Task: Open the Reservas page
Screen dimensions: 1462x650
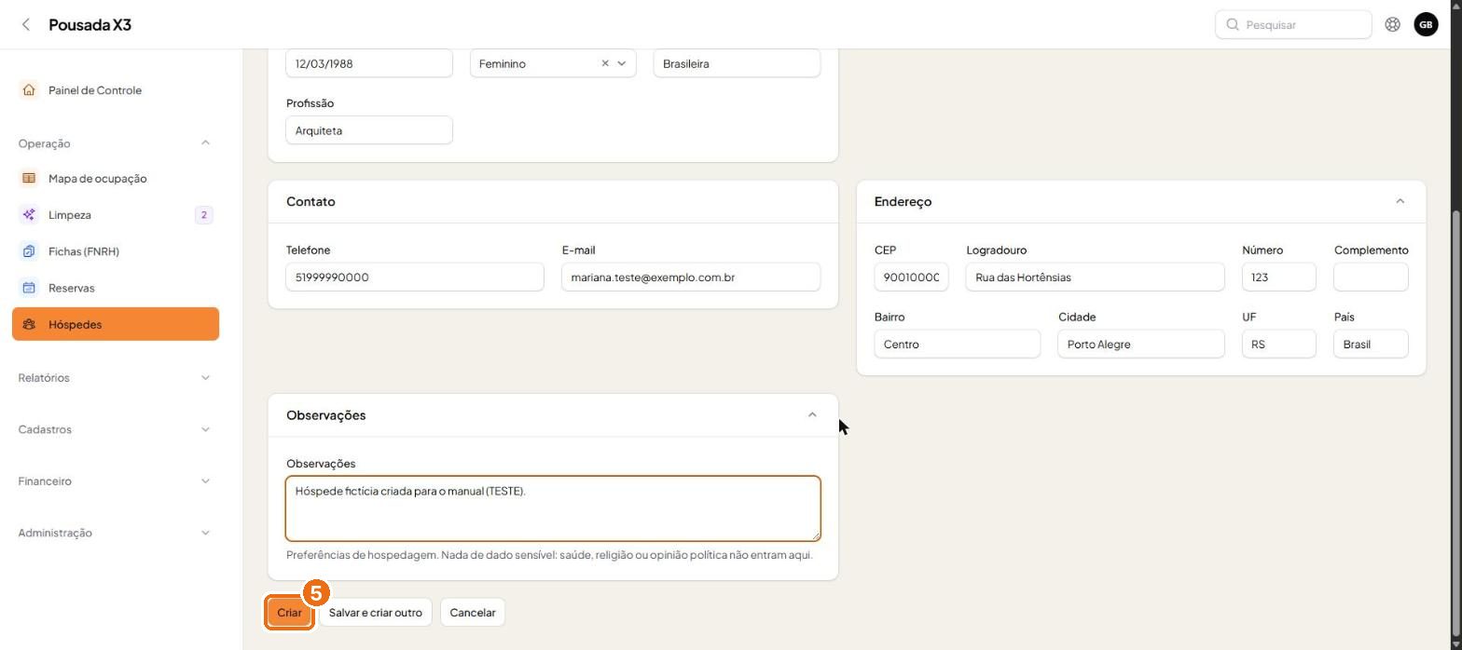Action: [x=116, y=288]
